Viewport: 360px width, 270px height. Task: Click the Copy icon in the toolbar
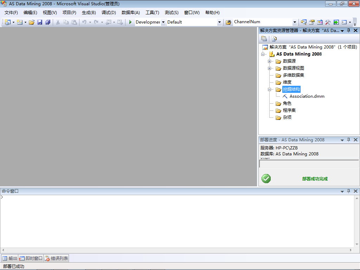coord(66,22)
